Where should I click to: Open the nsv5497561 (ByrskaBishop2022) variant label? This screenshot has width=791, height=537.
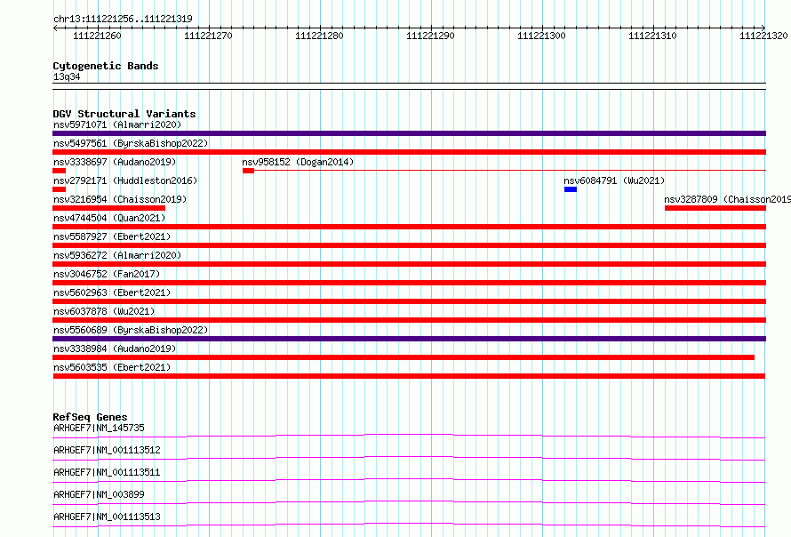coord(131,143)
